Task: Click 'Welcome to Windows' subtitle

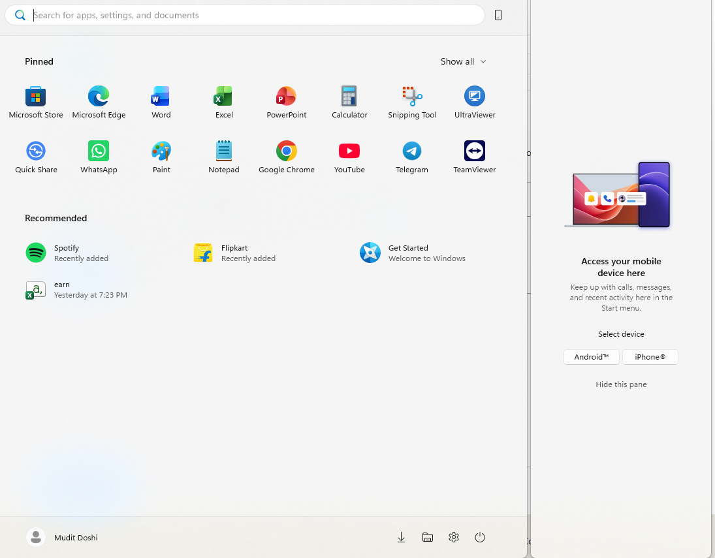Action: pos(427,258)
